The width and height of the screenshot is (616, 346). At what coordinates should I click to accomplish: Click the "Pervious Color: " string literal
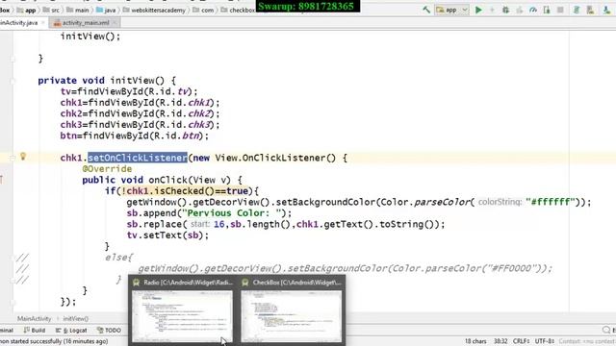[233, 213]
